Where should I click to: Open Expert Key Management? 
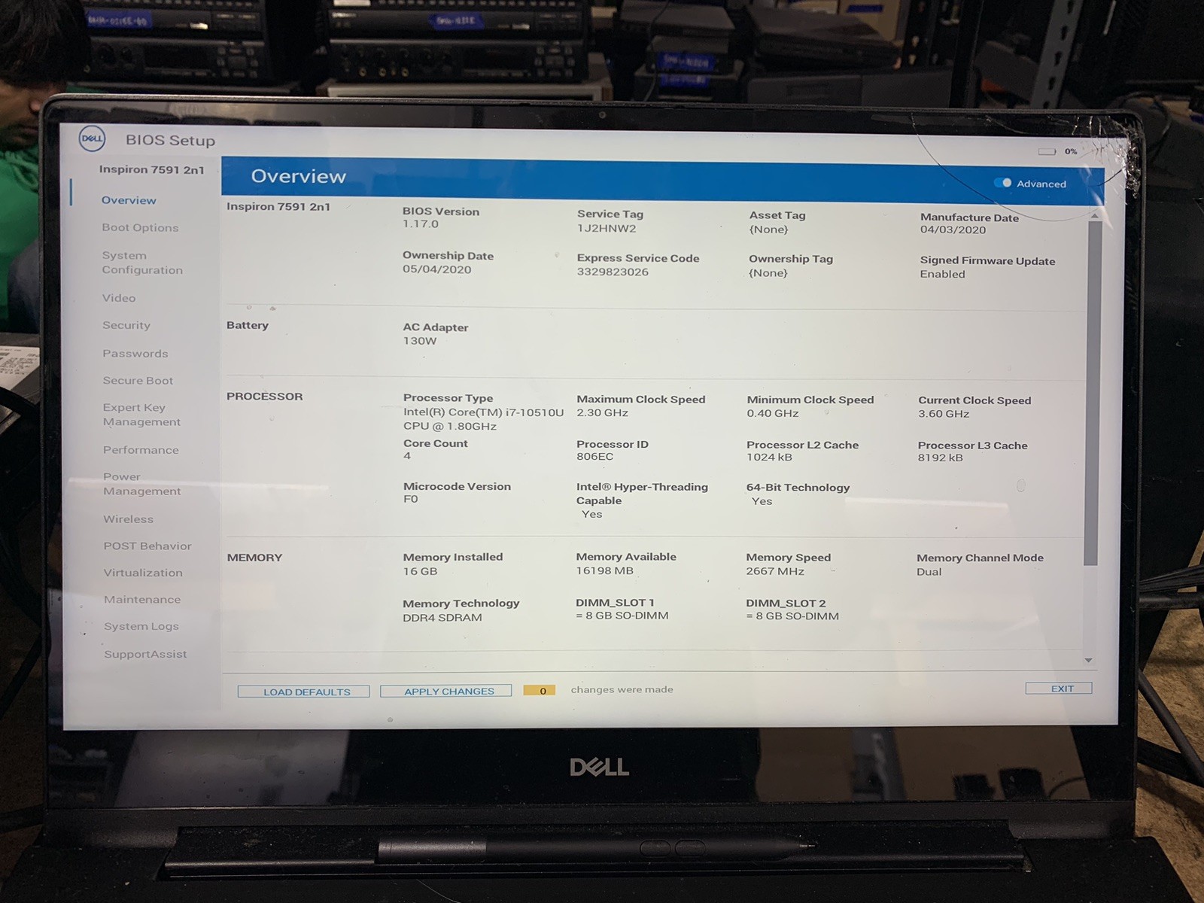[141, 415]
